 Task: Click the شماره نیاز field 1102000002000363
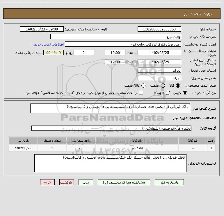pyautogui.click(x=159, y=29)
